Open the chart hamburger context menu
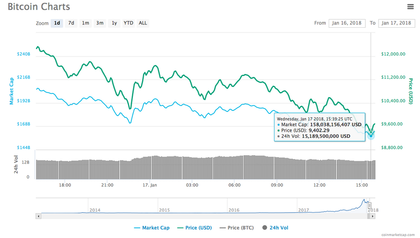This screenshot has height=238, width=420. (x=410, y=7)
